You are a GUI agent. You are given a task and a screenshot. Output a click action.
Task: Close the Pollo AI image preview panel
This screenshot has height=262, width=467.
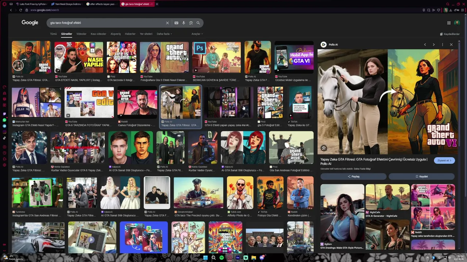click(451, 44)
